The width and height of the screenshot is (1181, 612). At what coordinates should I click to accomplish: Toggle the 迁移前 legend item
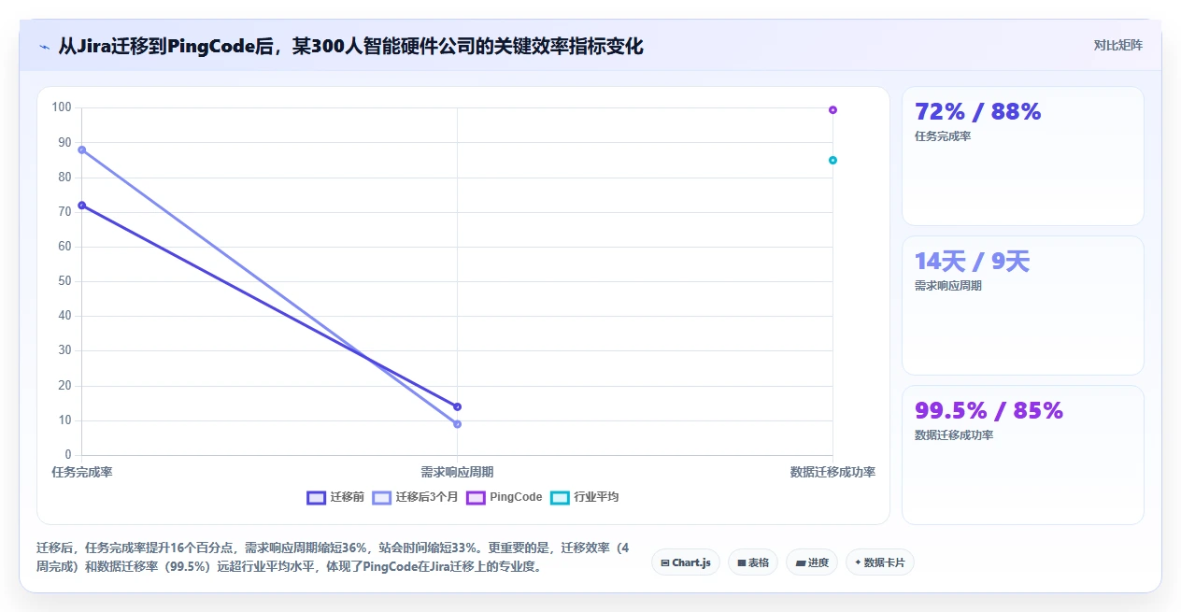[x=335, y=497]
